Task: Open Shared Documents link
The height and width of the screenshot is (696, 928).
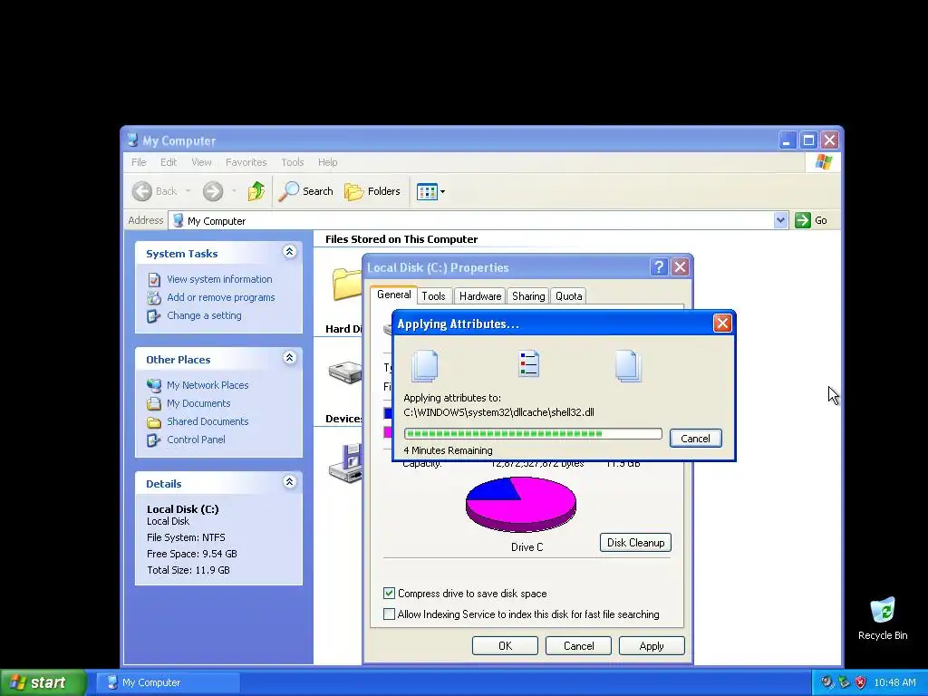Action: point(208,421)
